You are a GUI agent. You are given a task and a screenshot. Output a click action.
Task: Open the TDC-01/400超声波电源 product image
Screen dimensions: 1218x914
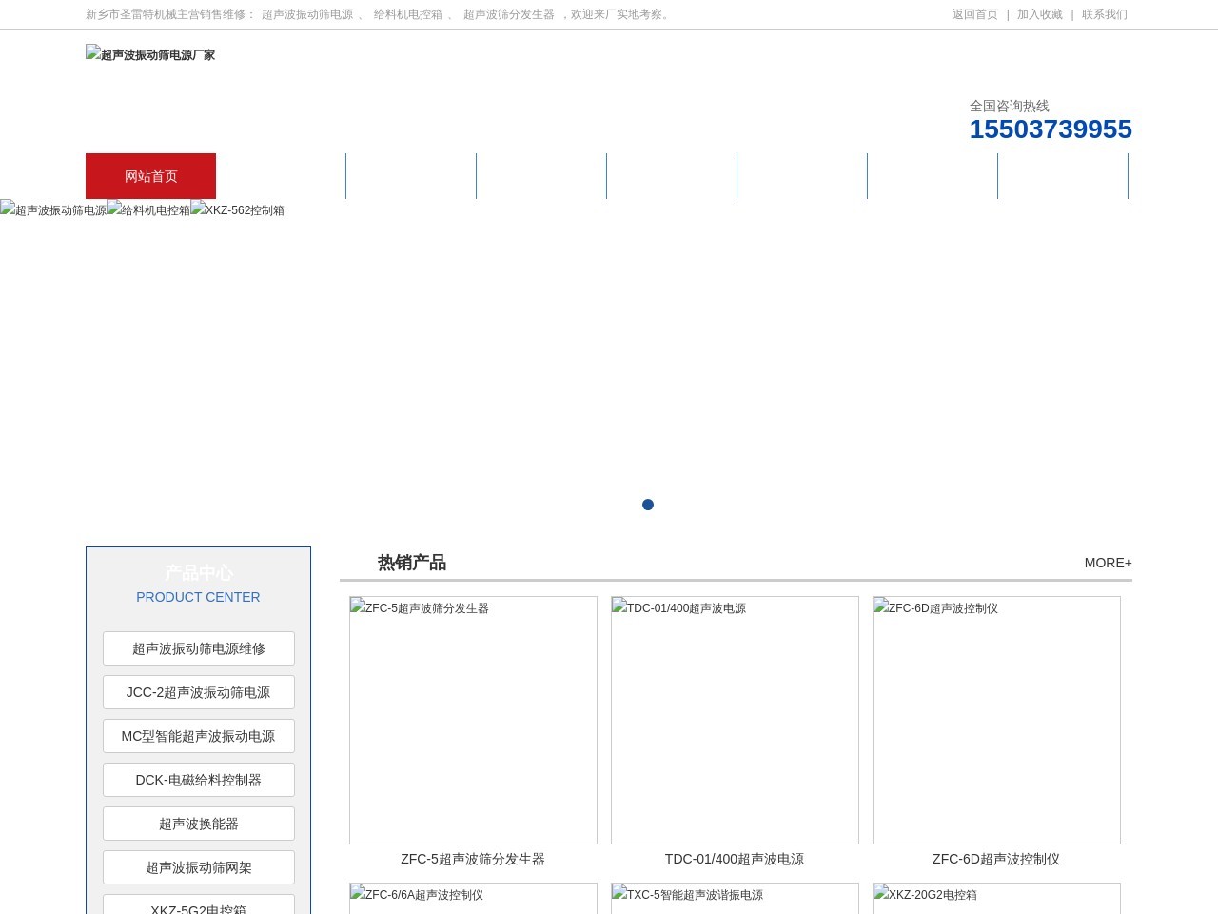click(x=735, y=720)
